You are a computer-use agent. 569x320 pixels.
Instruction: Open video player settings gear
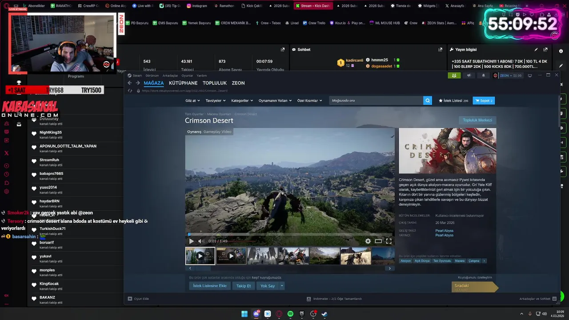click(368, 241)
